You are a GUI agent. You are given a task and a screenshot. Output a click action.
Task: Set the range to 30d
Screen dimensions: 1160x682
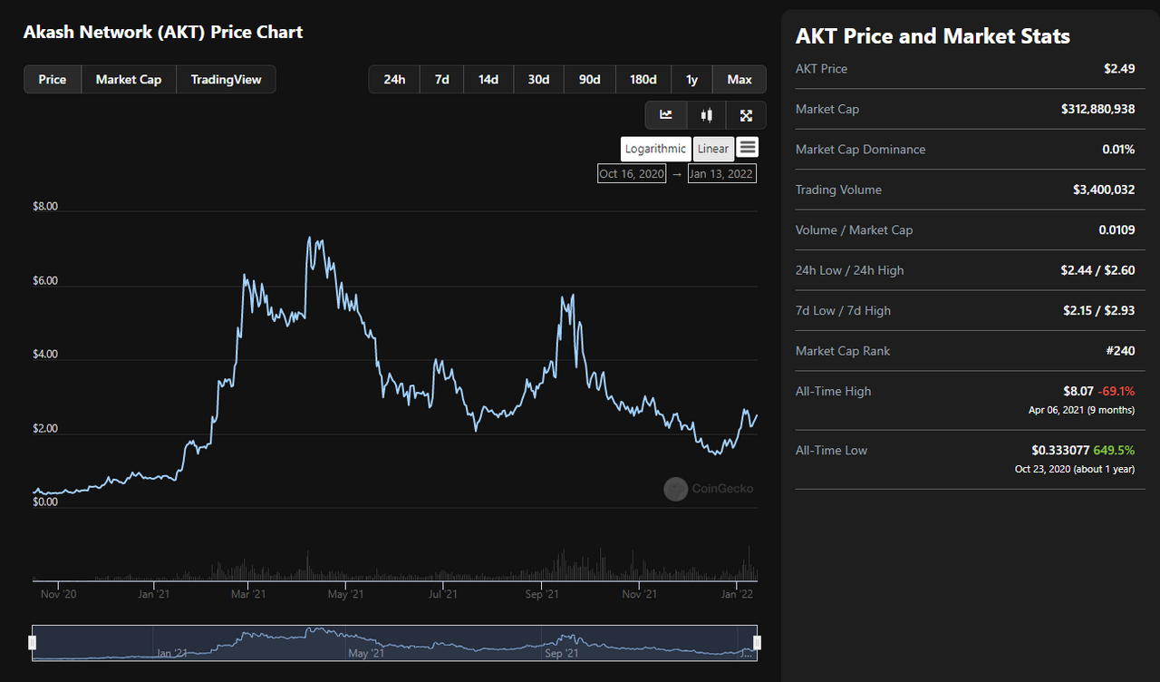538,80
